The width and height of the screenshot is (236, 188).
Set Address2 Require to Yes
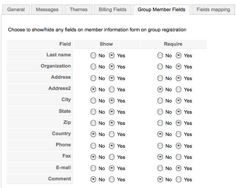[179, 90]
